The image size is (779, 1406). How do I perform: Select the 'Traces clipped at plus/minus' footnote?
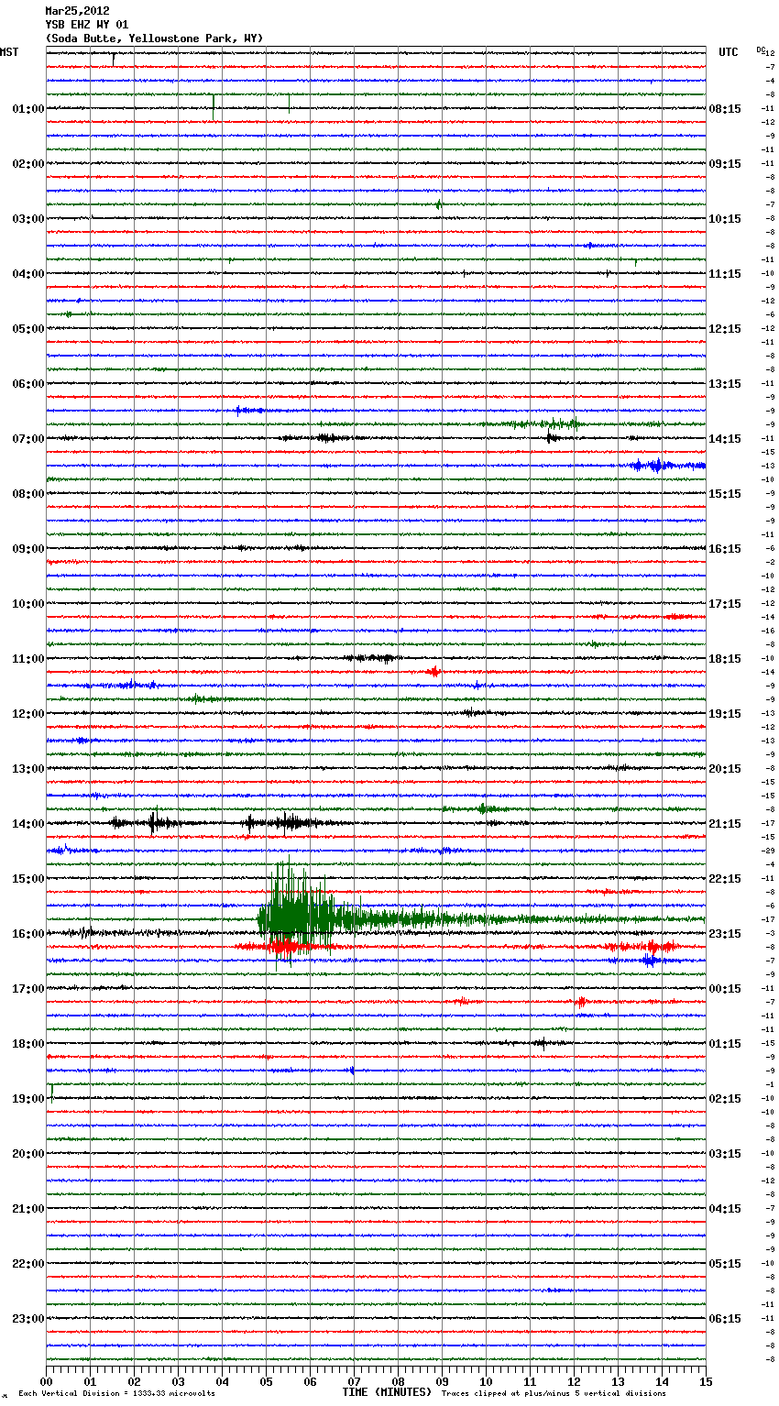click(554, 1394)
